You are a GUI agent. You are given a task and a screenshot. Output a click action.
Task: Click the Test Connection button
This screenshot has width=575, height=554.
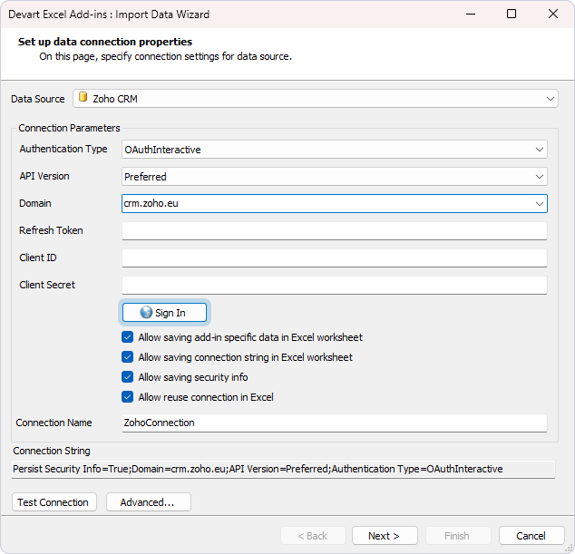tap(54, 502)
